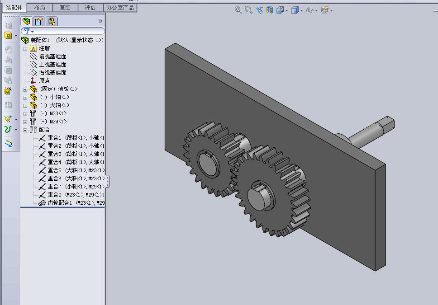Switch to the 布局 tab
Screen dimensions: 438x305
click(39, 8)
